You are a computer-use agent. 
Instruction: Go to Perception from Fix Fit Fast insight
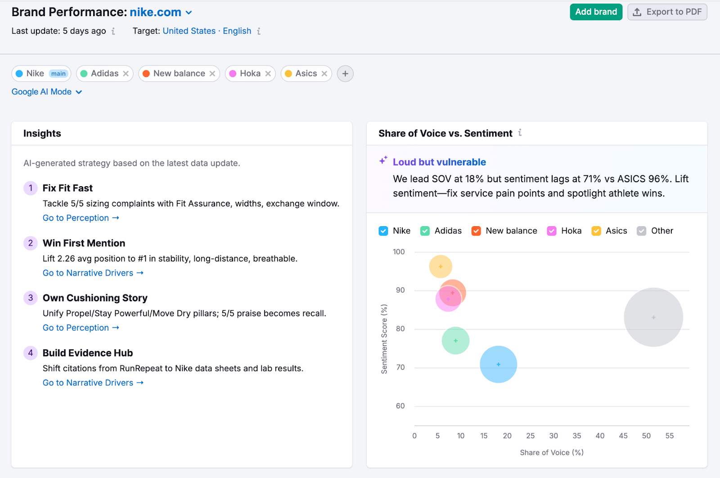pos(81,218)
